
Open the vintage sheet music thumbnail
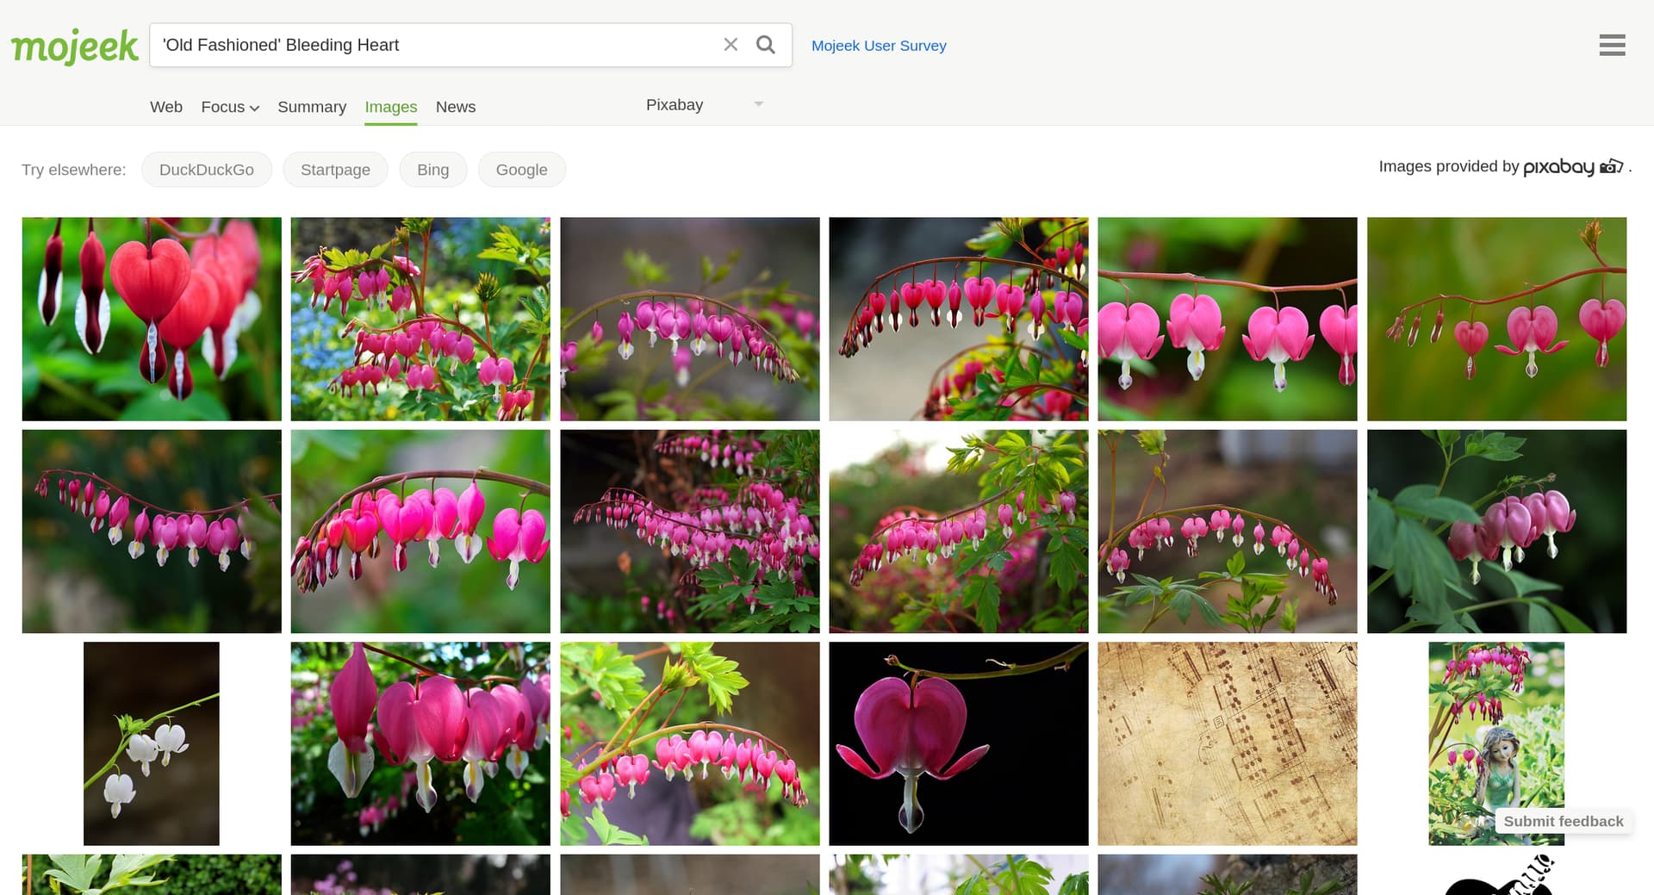click(1228, 743)
